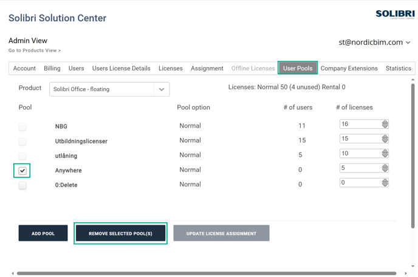Click the horizontal scrollbar right arrow
Viewport: 418px width, 277px height.
(406, 273)
